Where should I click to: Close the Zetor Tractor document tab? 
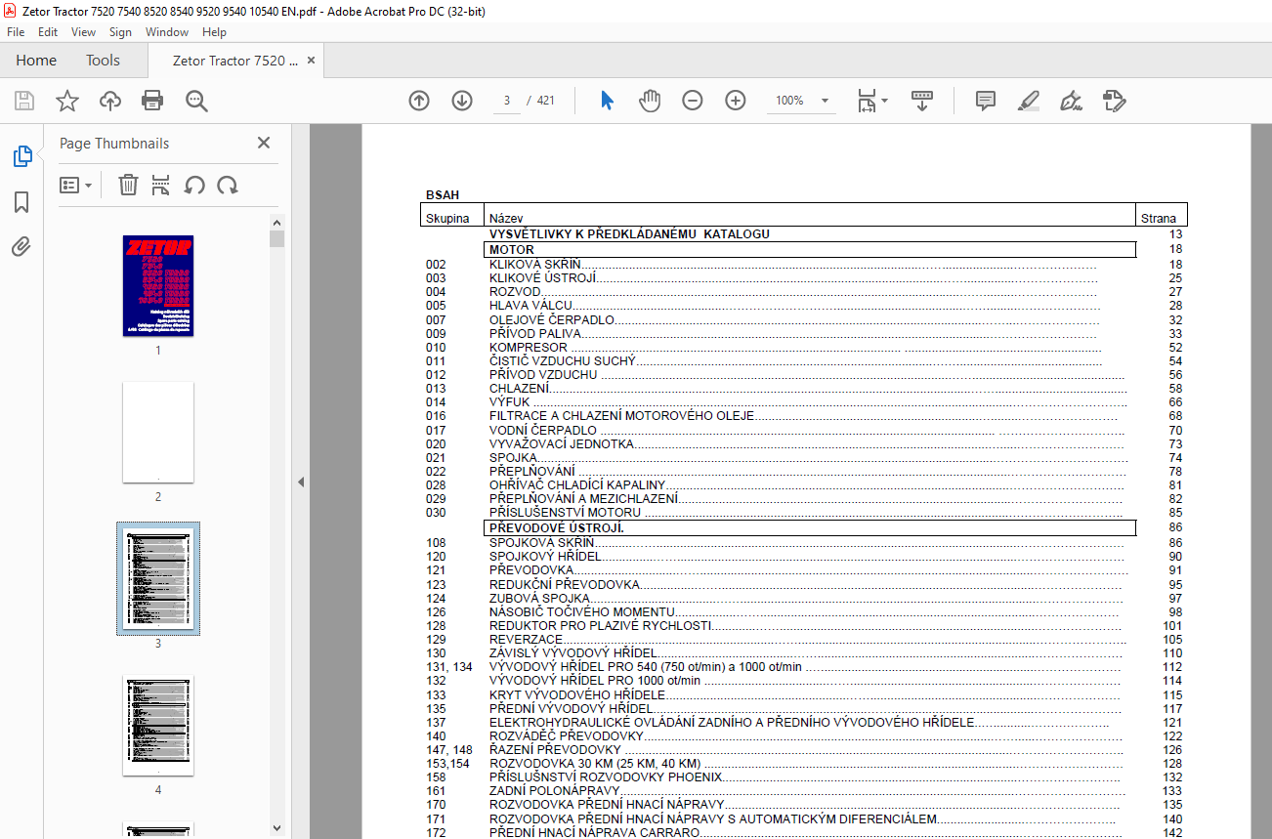(312, 61)
